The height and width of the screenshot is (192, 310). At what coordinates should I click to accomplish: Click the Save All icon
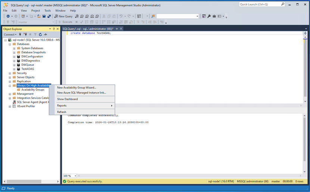pos(49,16)
